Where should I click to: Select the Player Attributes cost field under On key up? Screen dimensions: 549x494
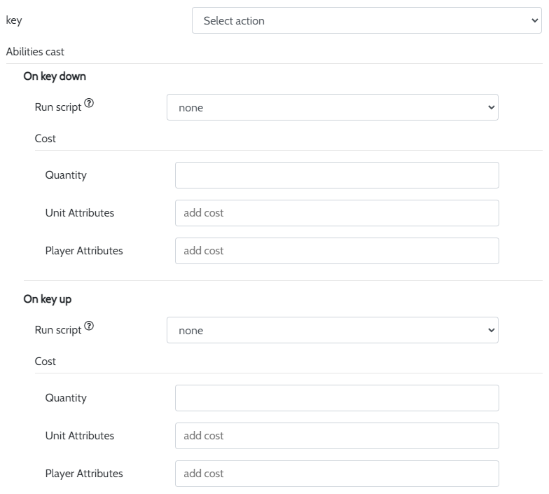[x=337, y=474]
